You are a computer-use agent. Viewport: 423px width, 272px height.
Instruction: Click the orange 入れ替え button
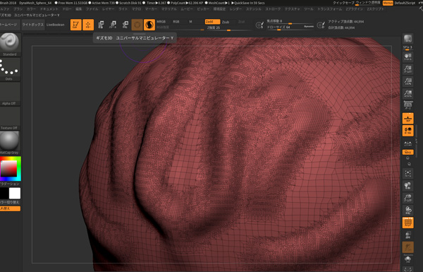10,208
